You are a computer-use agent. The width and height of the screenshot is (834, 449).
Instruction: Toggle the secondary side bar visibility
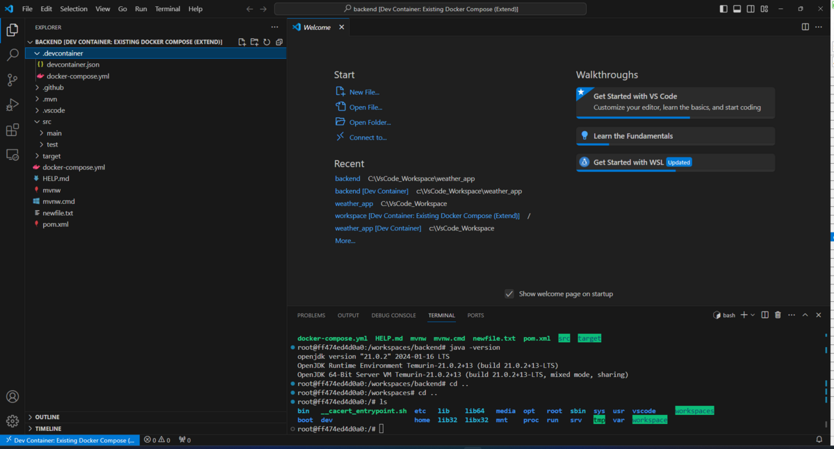click(x=751, y=9)
